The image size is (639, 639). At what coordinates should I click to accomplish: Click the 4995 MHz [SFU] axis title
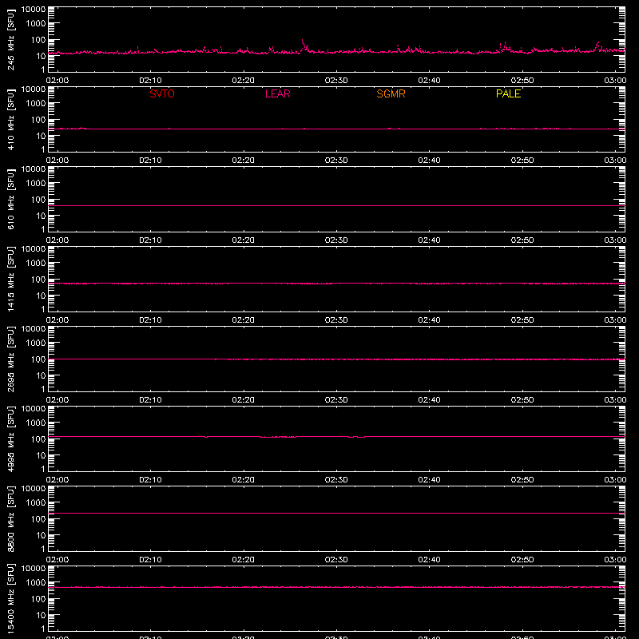coord(11,439)
